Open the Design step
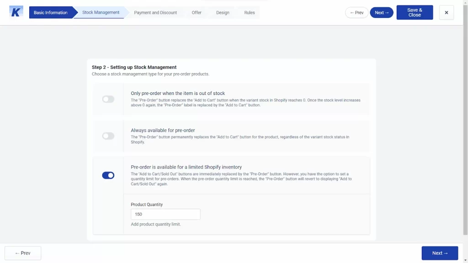The image size is (468, 263). [x=223, y=12]
